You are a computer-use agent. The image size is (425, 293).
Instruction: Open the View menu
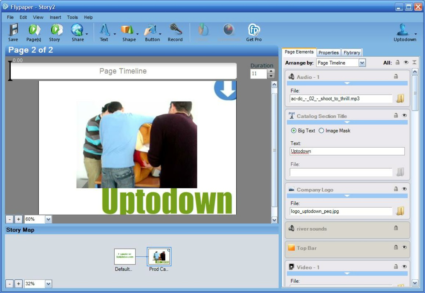point(38,17)
